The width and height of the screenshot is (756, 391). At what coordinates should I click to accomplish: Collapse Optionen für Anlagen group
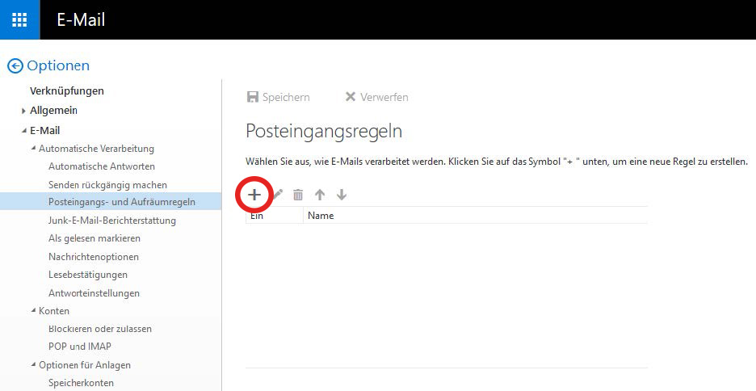pos(33,365)
